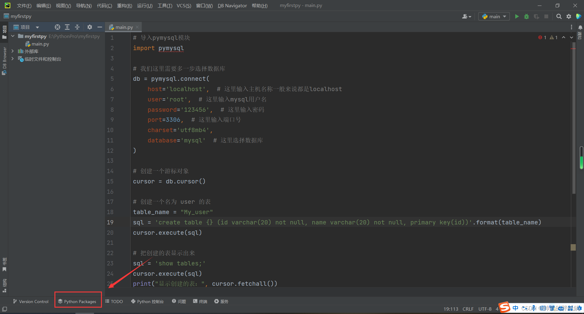Open the Version Control tool window
The image size is (584, 314).
click(30, 301)
